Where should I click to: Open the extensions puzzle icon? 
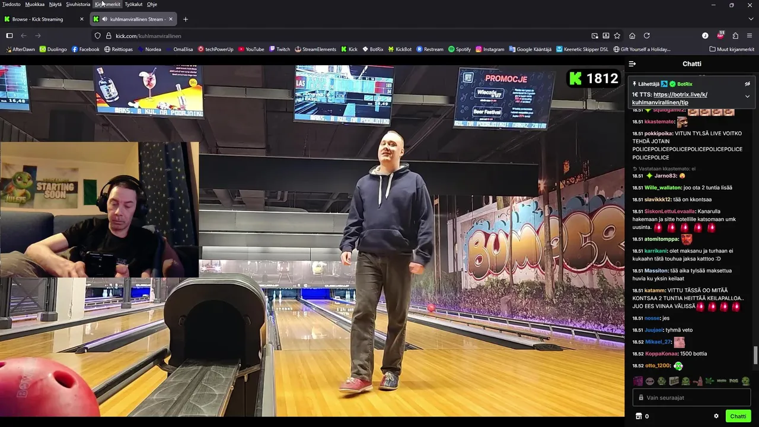click(x=735, y=36)
